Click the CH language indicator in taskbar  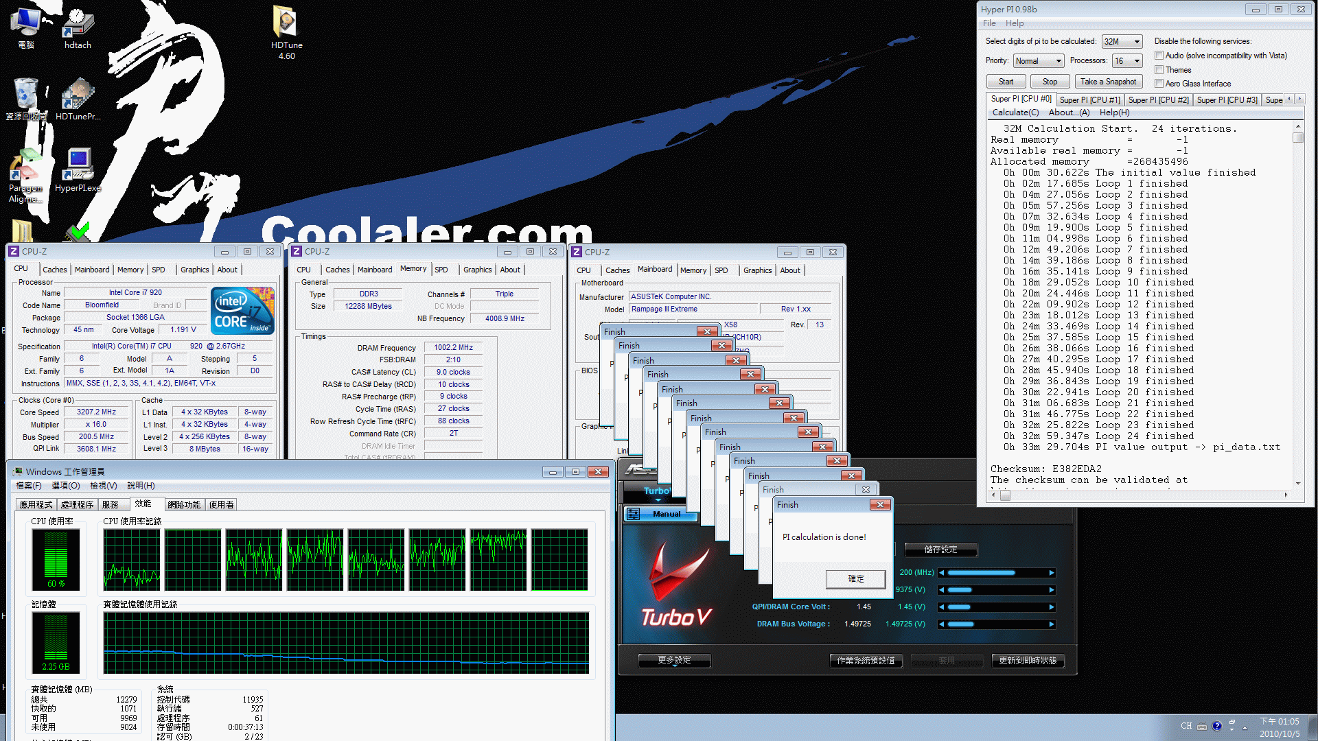[x=1186, y=726]
